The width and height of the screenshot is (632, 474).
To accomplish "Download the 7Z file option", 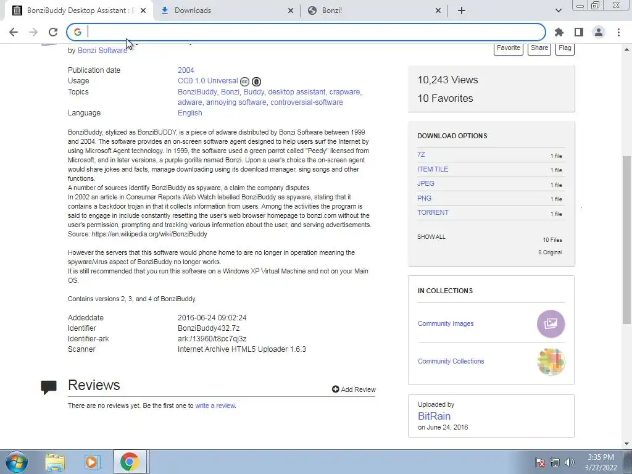I will 421,154.
